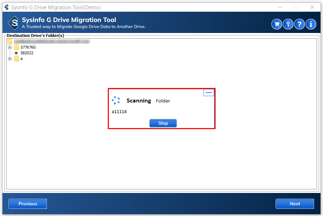Click the Scanning label in dialog
This screenshot has height=216, width=323.
coord(139,101)
